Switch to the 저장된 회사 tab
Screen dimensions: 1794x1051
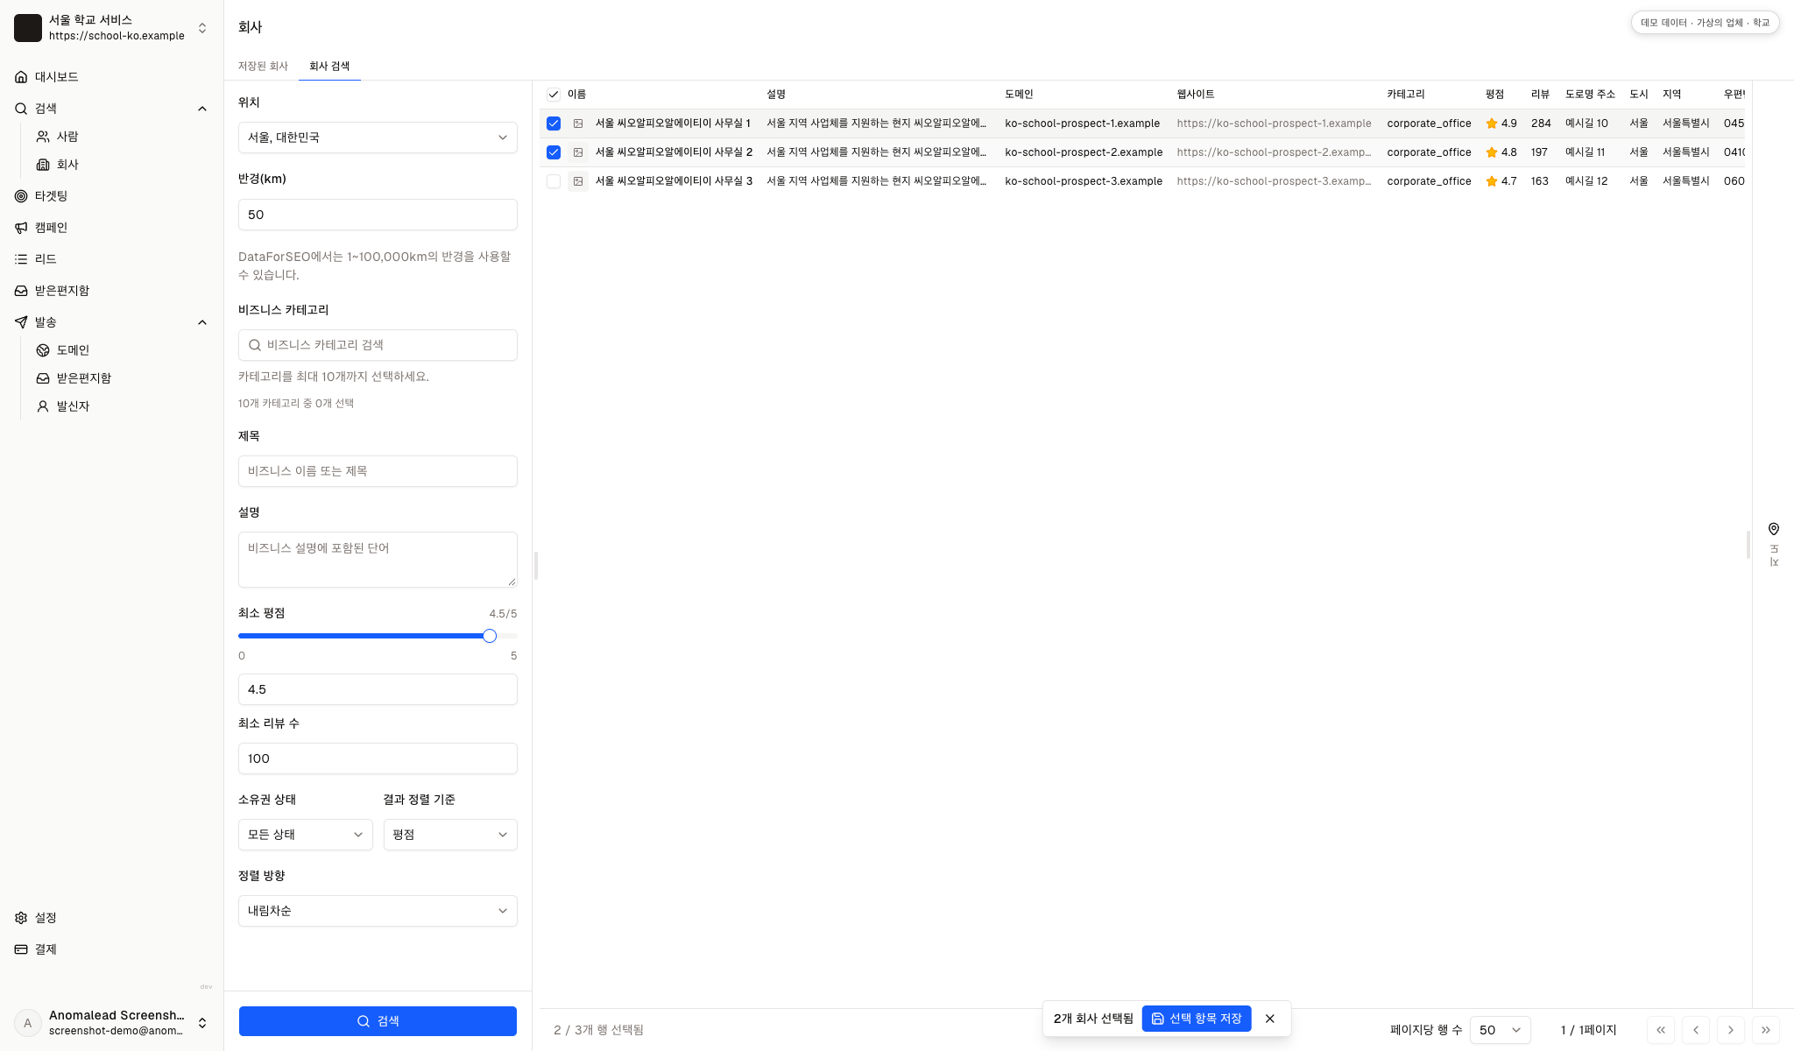[x=263, y=66]
